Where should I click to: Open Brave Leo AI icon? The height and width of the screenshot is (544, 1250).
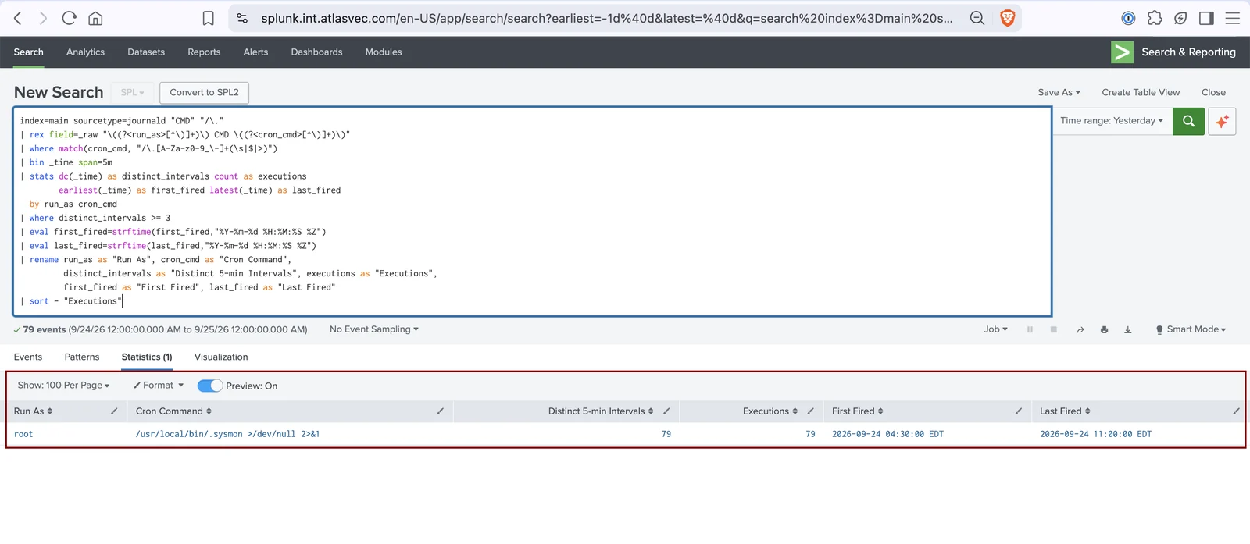click(1180, 18)
